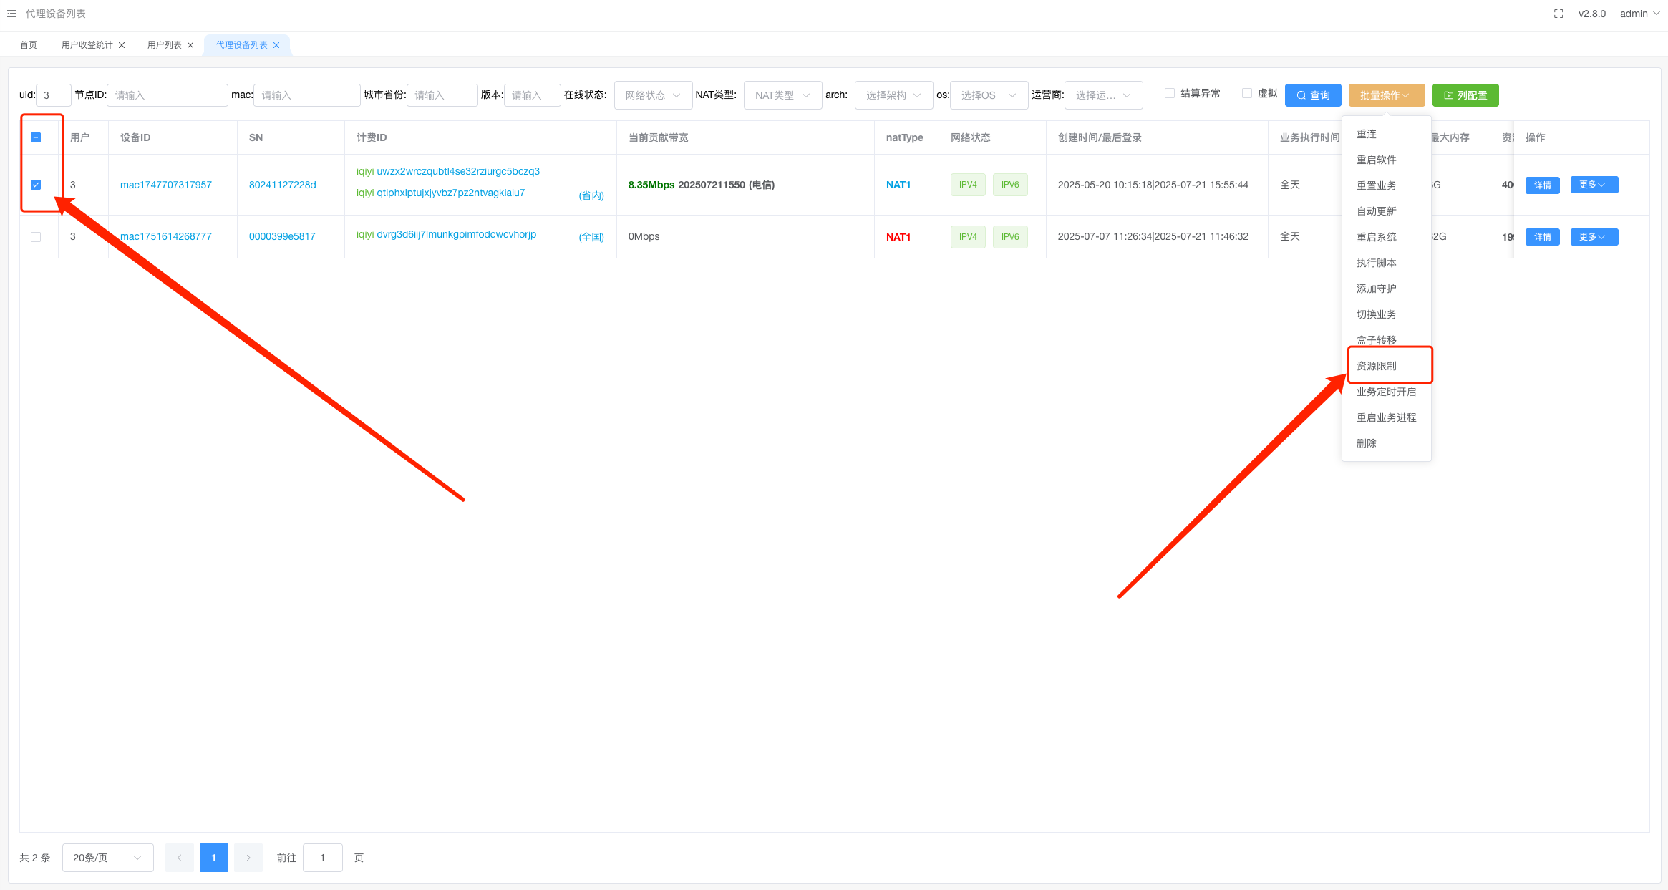Click the hamburger menu collapse icon

[x=11, y=14]
